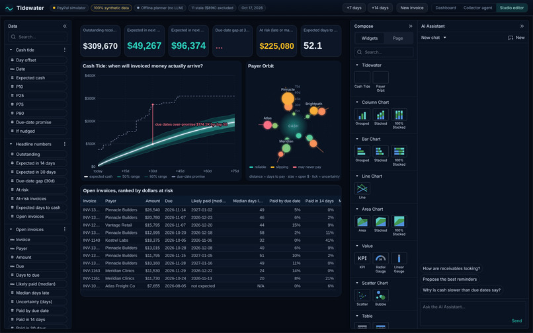Create a New invoice
Image resolution: width=533 pixels, height=333 pixels.
(411, 8)
